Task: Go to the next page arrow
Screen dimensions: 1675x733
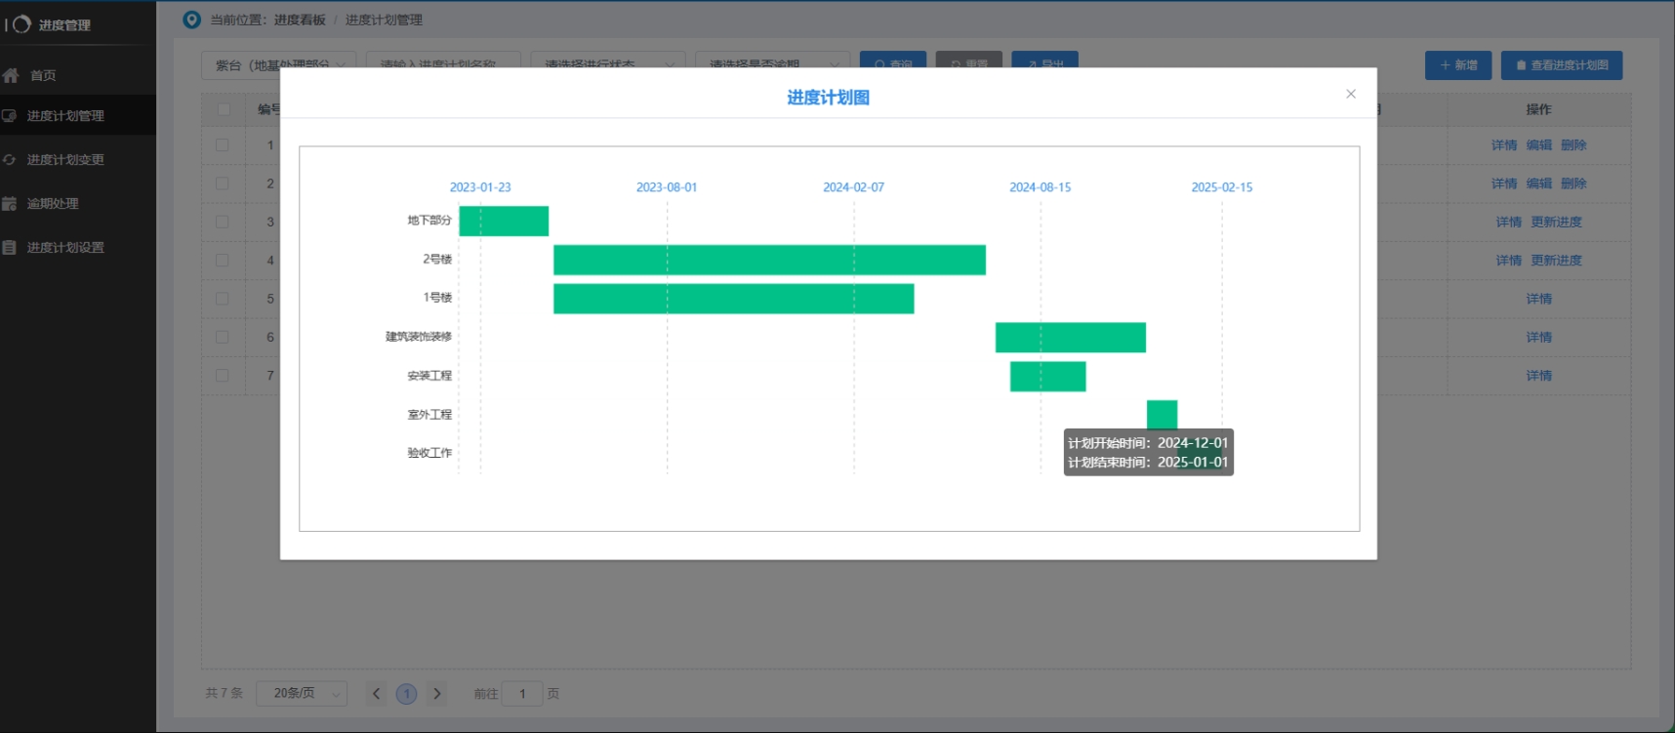Action: pos(437,693)
